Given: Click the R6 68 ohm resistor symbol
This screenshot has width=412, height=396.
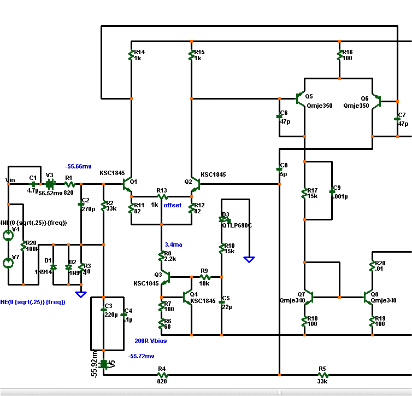Looking at the screenshot, I should 161,324.
